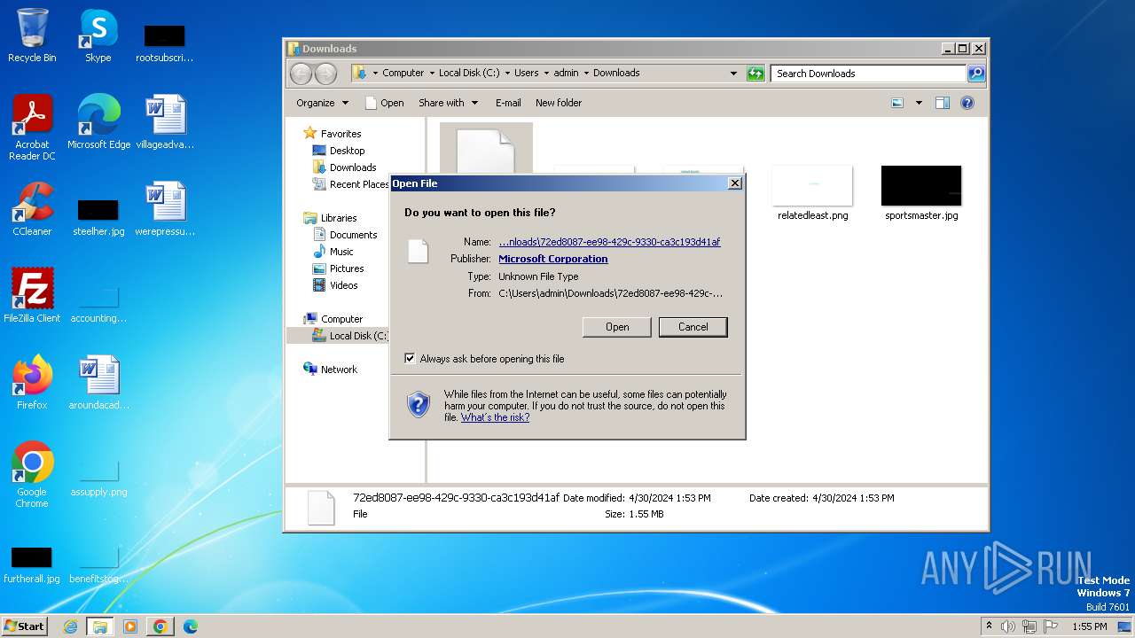Screen dimensions: 1135x638
Task: Click the change view icon
Action: click(x=897, y=103)
